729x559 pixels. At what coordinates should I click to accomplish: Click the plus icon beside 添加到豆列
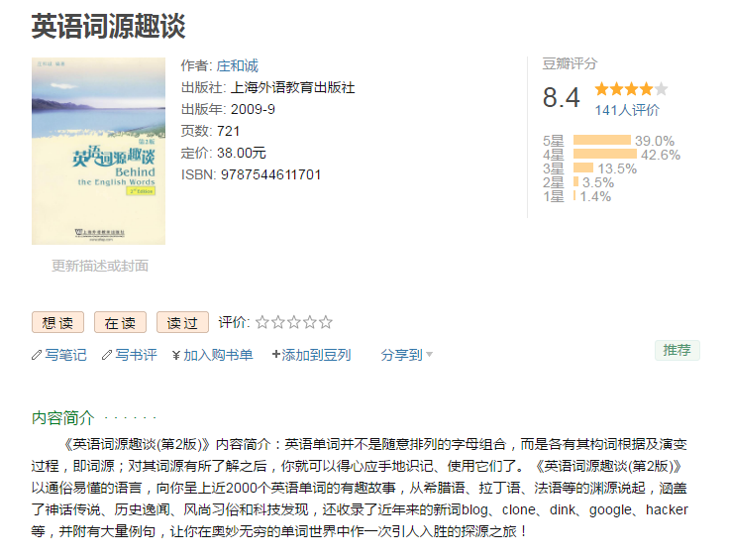coord(276,355)
